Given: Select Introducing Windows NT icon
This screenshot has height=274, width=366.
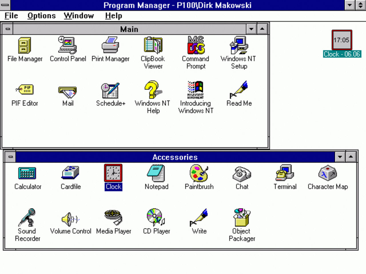Looking at the screenshot, I should 196,90.
